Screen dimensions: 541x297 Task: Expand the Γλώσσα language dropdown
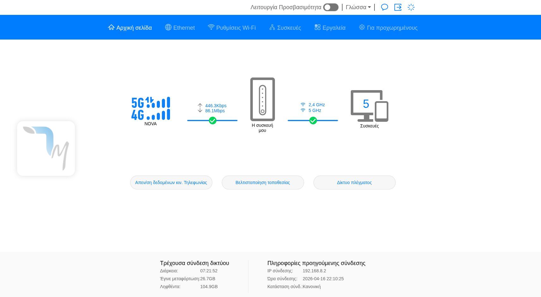(358, 7)
